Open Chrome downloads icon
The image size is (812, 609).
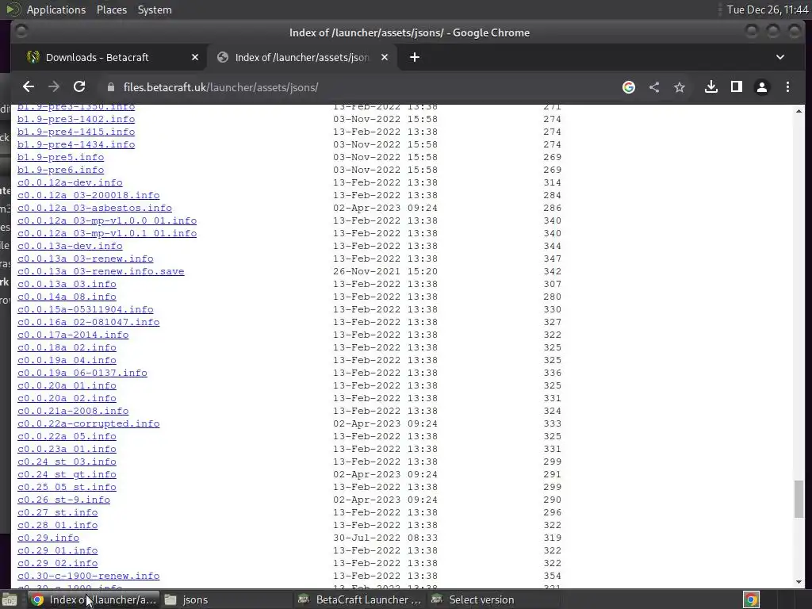[x=711, y=87]
